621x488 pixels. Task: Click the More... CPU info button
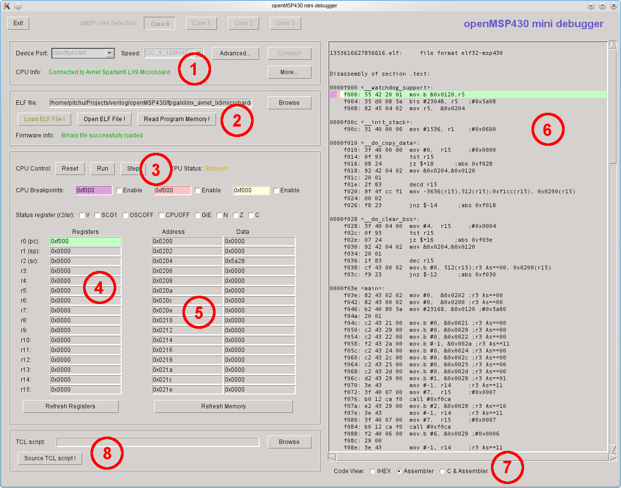pyautogui.click(x=289, y=72)
